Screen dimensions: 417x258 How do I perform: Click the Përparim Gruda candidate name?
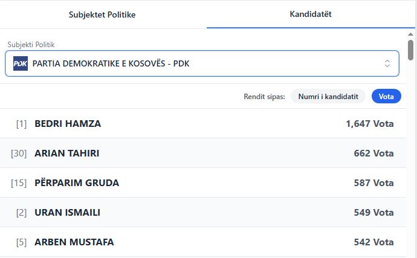(77, 182)
